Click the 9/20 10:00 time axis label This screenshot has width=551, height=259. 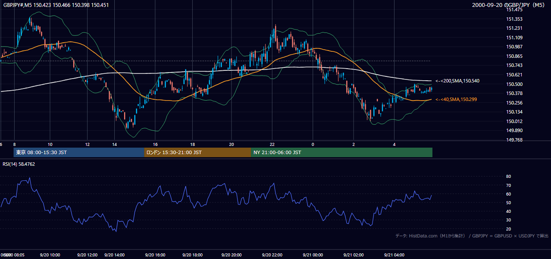[x=50, y=255]
